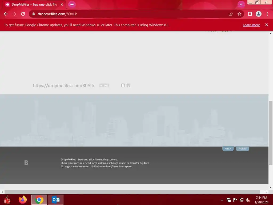This screenshot has width=273, height=205.
Task: Click the horizontal scrollbar right arrow
Action: pyautogui.click(x=266, y=192)
